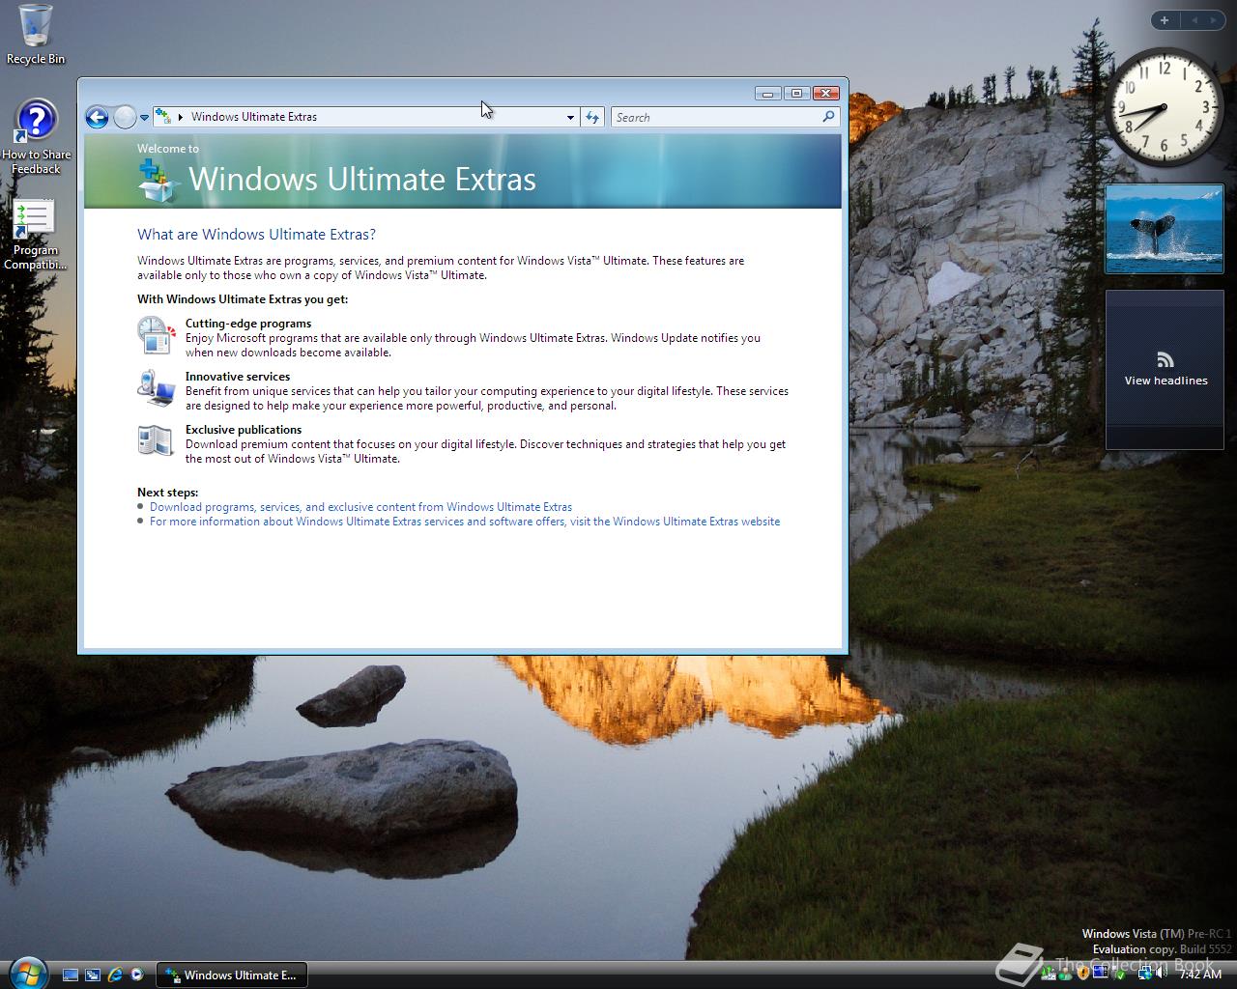The height and width of the screenshot is (989, 1237).
Task: Click the green Messenger person tray icon
Action: coord(1065,975)
